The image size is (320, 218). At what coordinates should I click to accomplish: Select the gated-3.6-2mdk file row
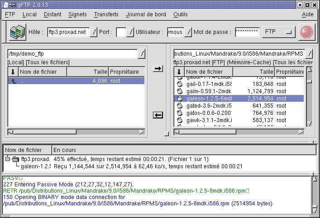tap(239, 106)
